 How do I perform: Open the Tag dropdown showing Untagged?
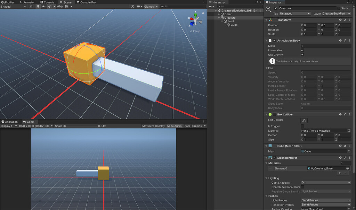click(295, 13)
